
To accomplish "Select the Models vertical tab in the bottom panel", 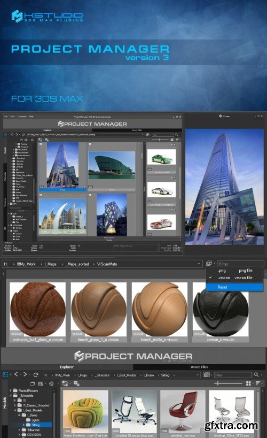I will click(4, 403).
